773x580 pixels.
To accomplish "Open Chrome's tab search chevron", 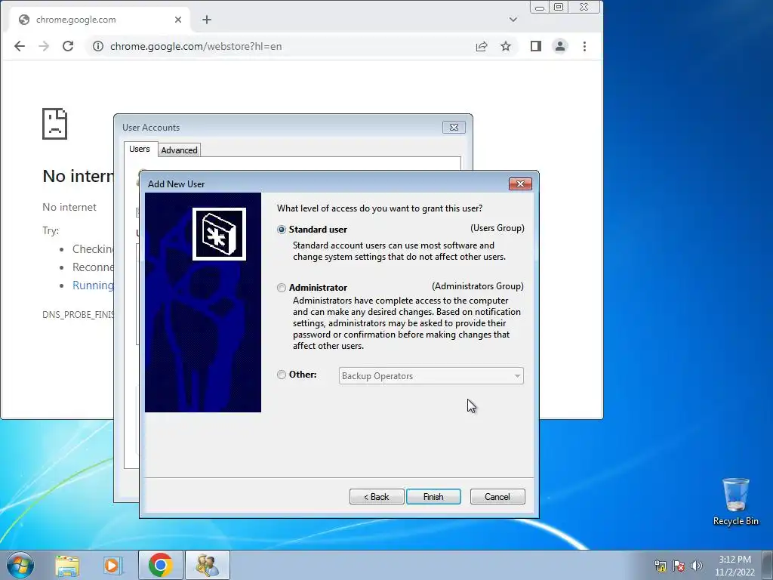I will [513, 20].
